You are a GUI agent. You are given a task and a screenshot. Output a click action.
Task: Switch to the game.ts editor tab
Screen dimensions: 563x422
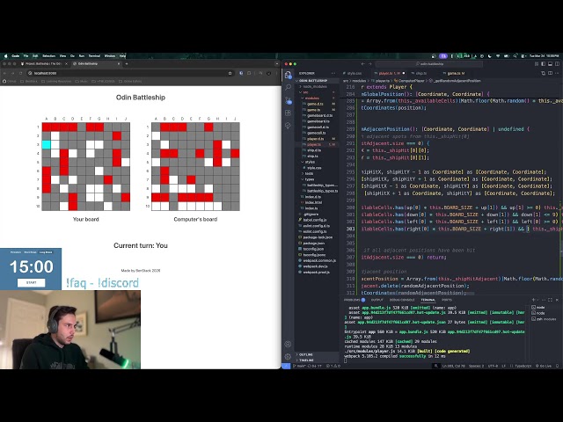[454, 73]
